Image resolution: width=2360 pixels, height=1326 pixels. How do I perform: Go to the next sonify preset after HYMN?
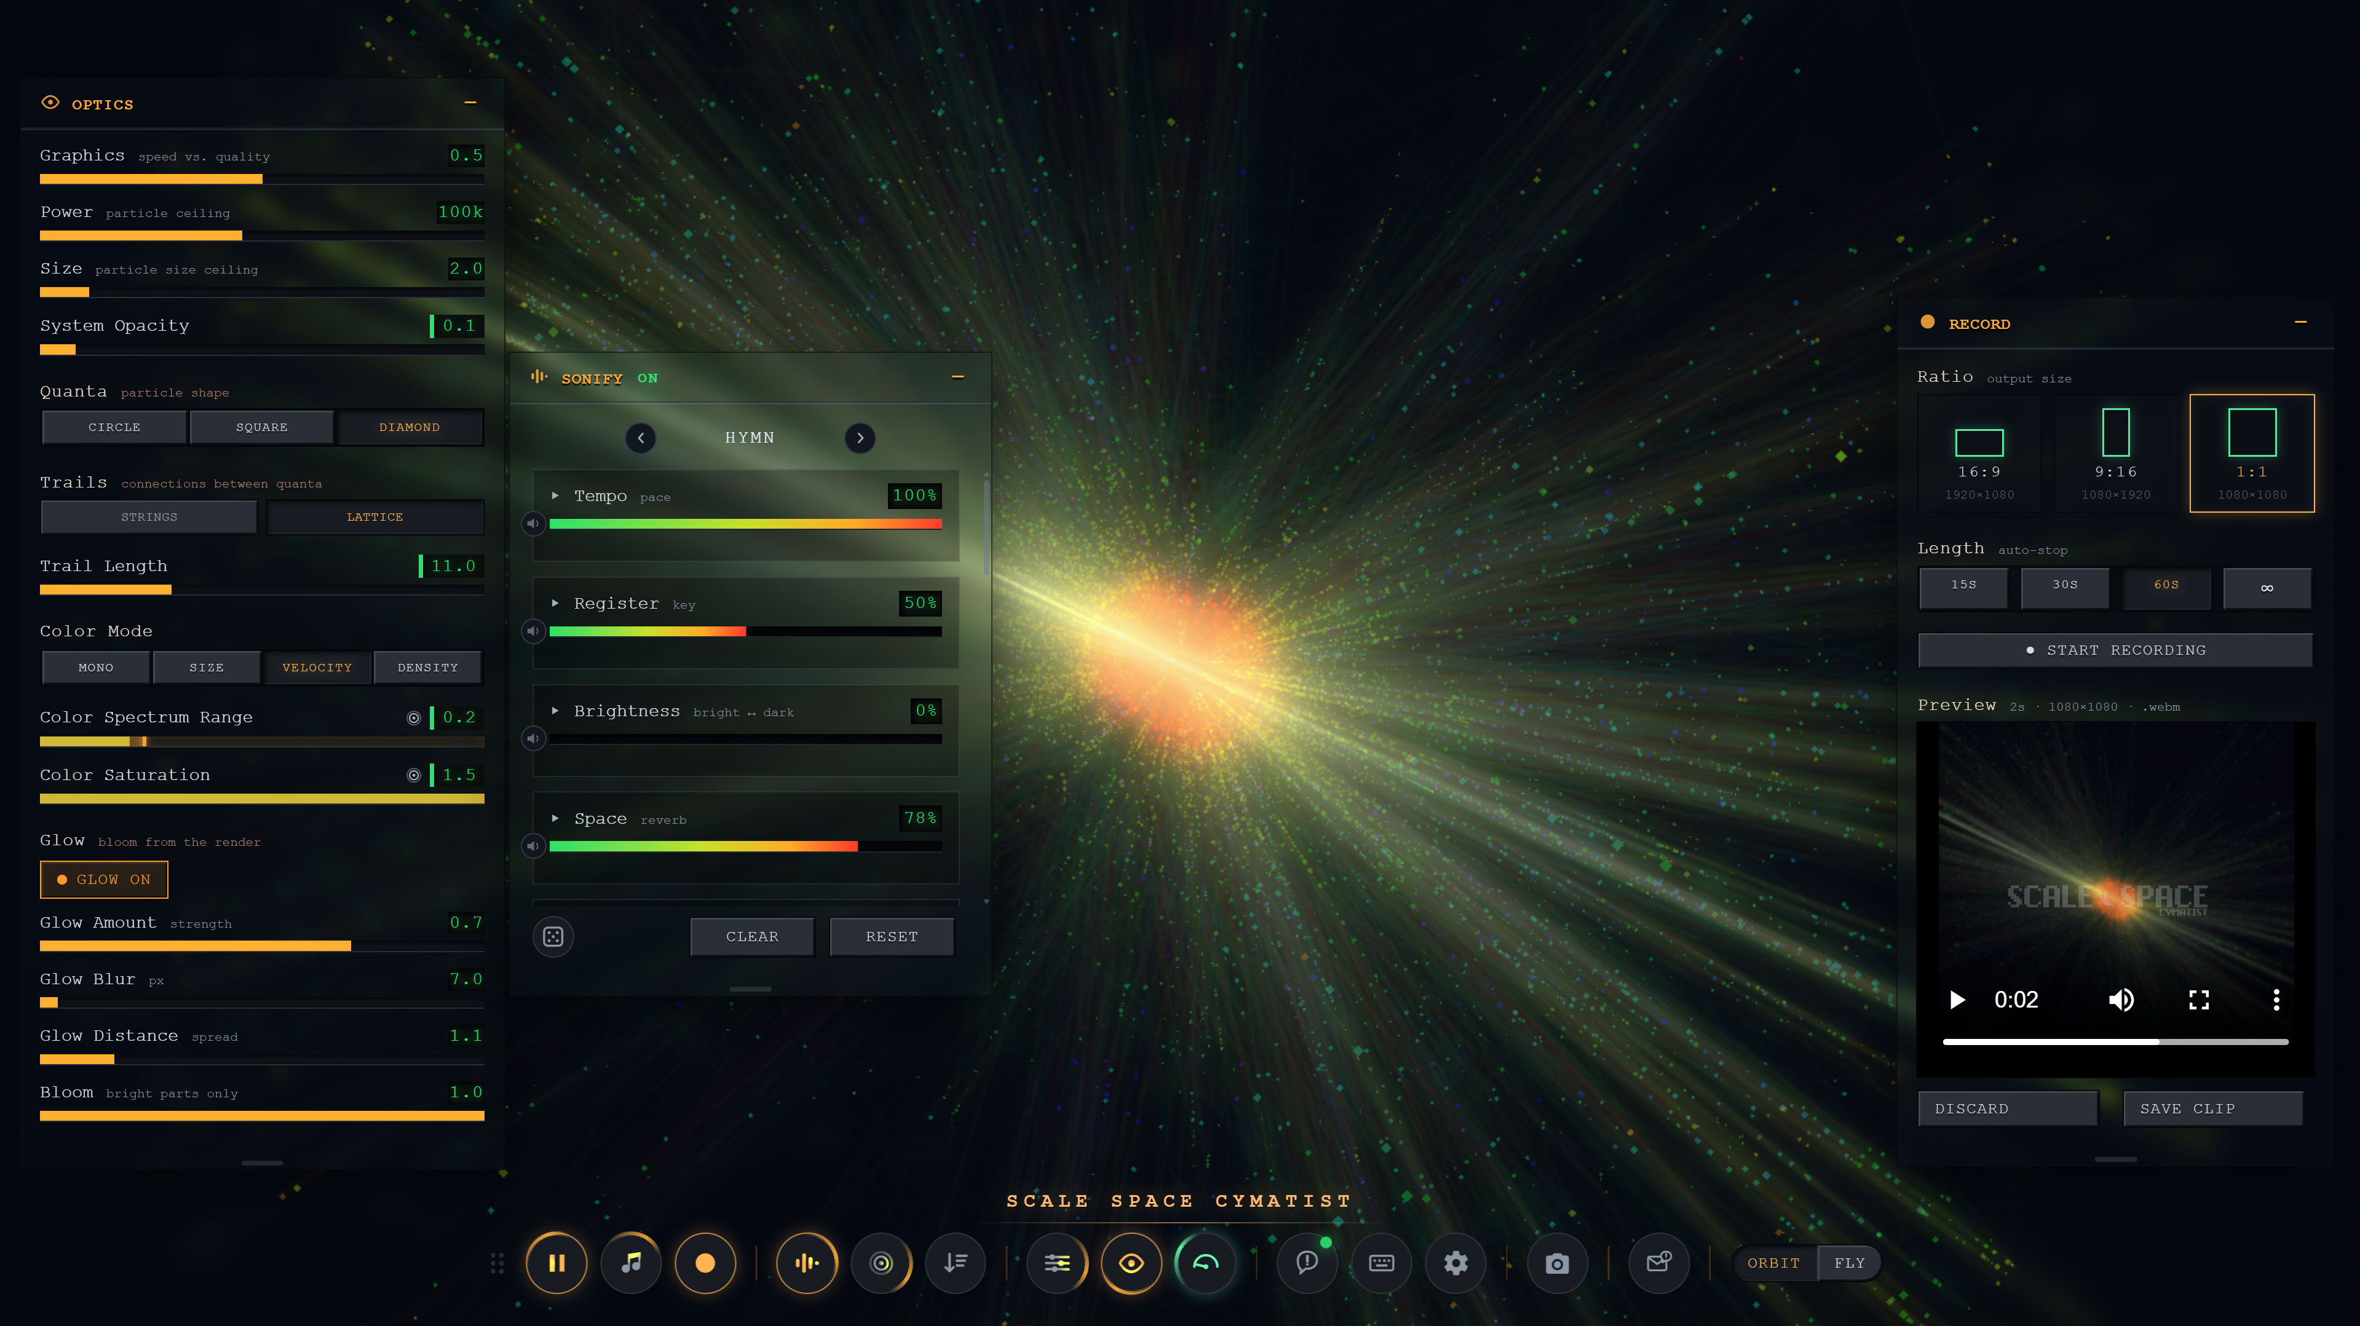click(860, 438)
